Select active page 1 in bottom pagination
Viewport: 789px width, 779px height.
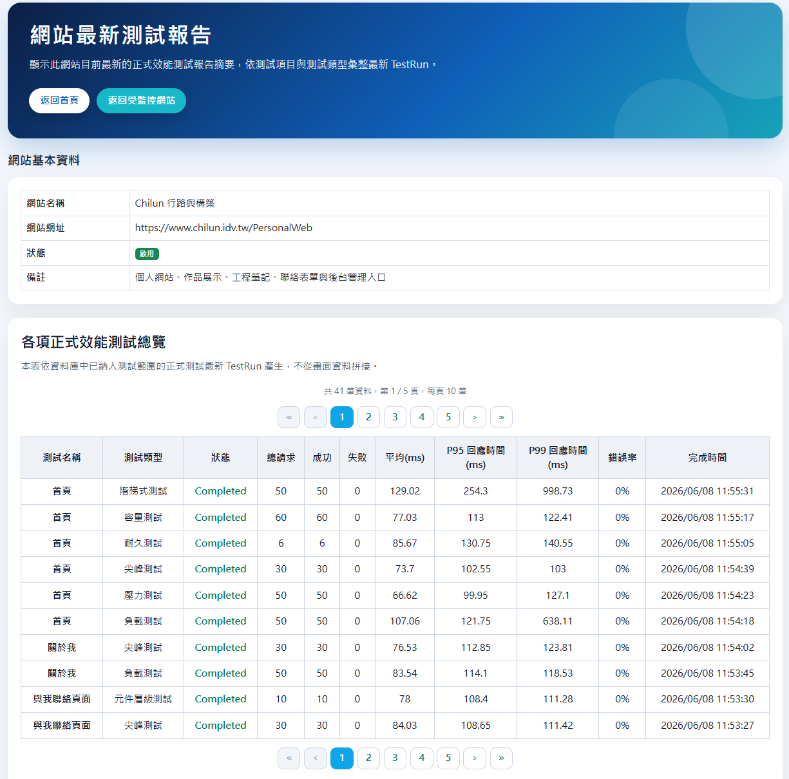point(342,758)
